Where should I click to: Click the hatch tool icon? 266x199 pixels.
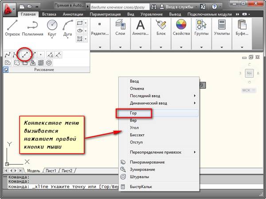tap(80, 39)
